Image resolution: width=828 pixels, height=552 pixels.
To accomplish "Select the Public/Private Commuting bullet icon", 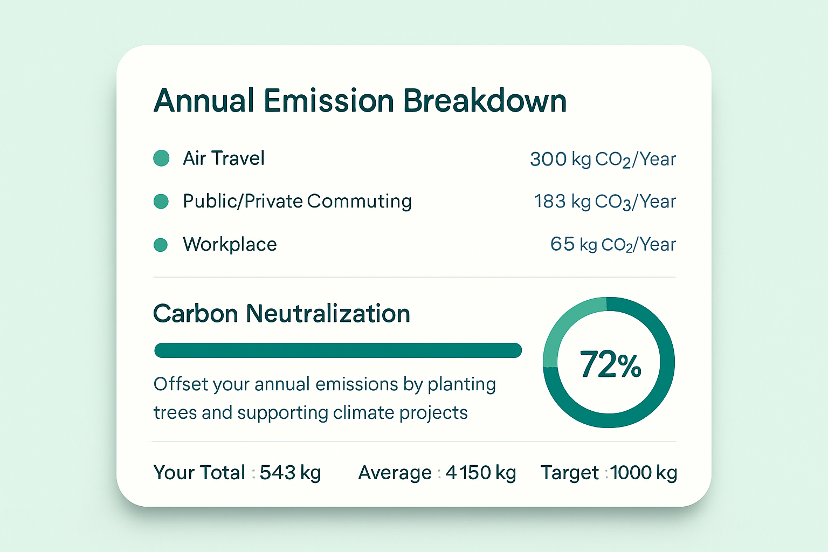I will (161, 201).
